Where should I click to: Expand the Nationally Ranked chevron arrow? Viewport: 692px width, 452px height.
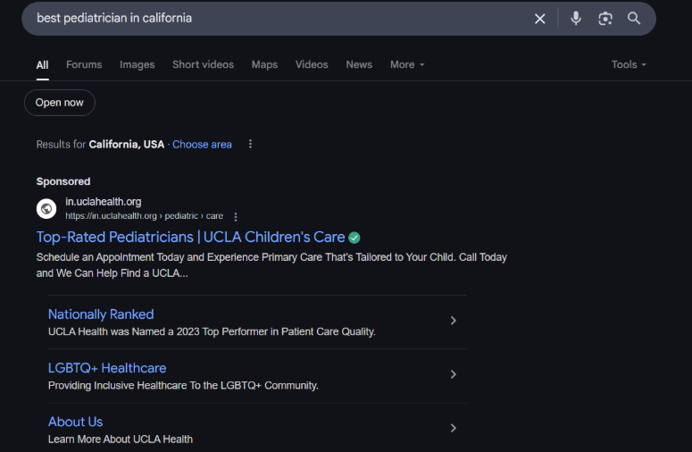click(454, 321)
